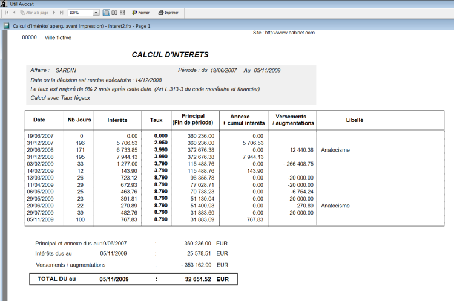Select four-page view layout

[x=122, y=13]
